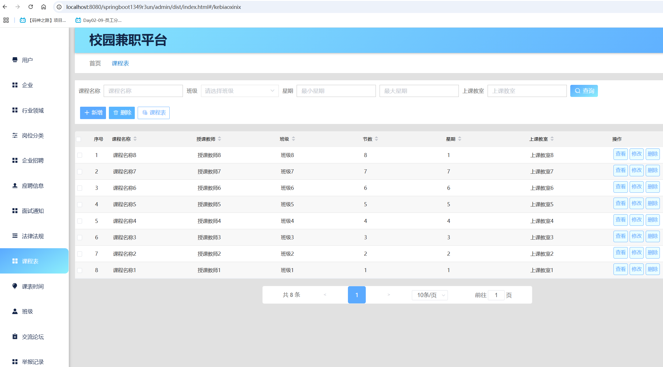Image resolution: width=663 pixels, height=367 pixels.
Task: Click the 岗位分类 sliders icon in sidebar
Action: pos(15,135)
